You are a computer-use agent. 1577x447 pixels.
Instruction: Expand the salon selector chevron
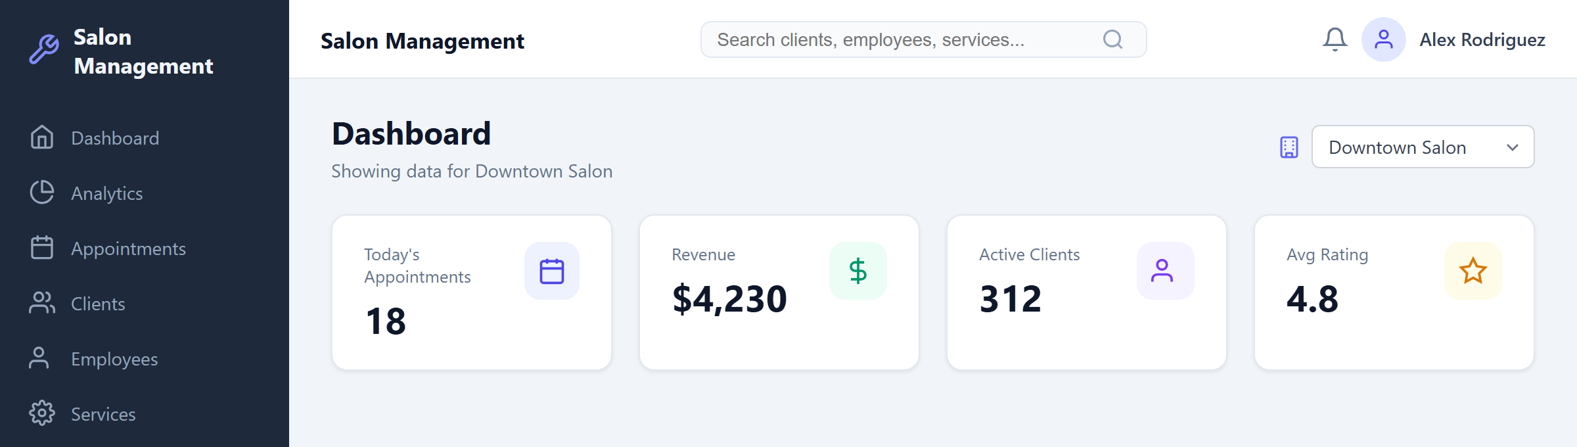tap(1511, 147)
